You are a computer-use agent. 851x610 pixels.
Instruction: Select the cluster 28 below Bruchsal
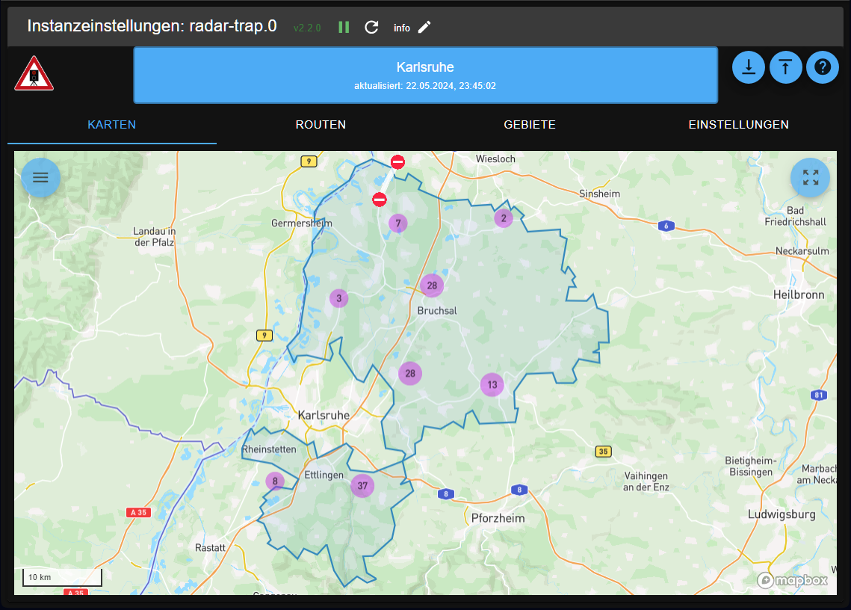410,374
